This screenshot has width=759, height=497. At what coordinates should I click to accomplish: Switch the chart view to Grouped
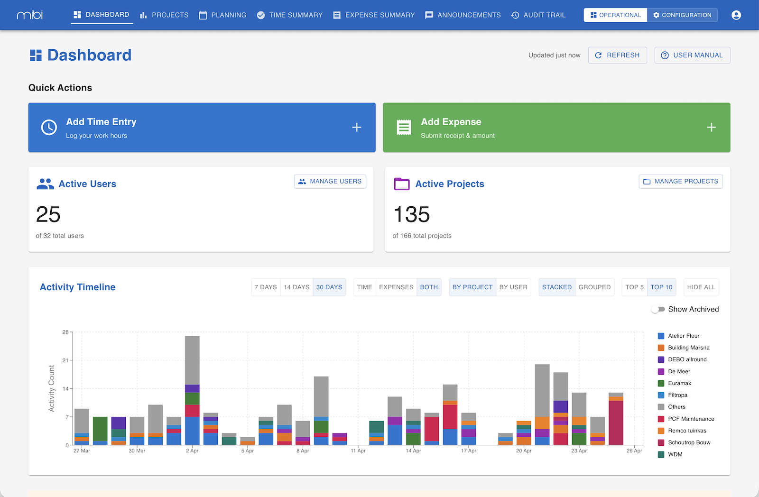click(x=594, y=287)
